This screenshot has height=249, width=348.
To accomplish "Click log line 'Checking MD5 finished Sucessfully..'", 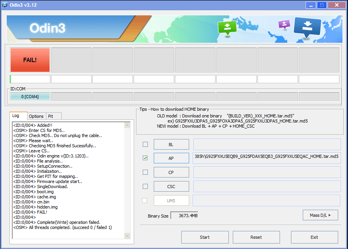I will pos(55,146).
